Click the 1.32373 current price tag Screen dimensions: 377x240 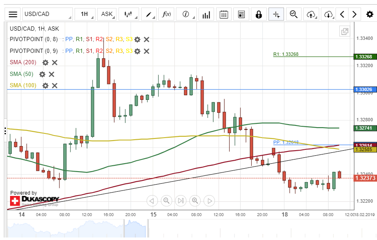click(365, 178)
